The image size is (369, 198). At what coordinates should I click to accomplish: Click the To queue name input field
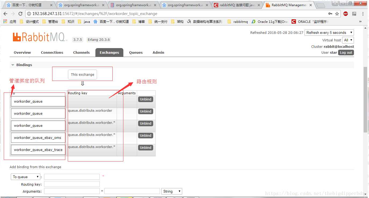(x=72, y=177)
